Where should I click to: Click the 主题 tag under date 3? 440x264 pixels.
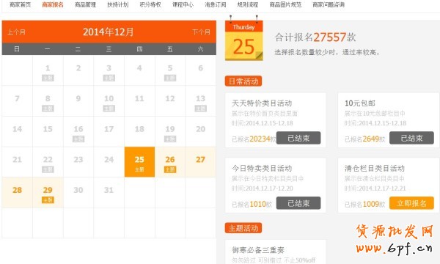109,78
